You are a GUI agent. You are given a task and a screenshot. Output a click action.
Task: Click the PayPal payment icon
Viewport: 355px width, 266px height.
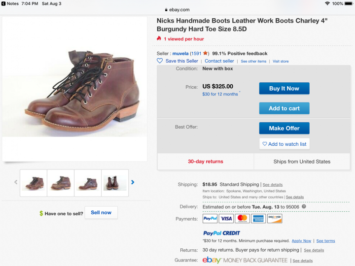point(210,219)
